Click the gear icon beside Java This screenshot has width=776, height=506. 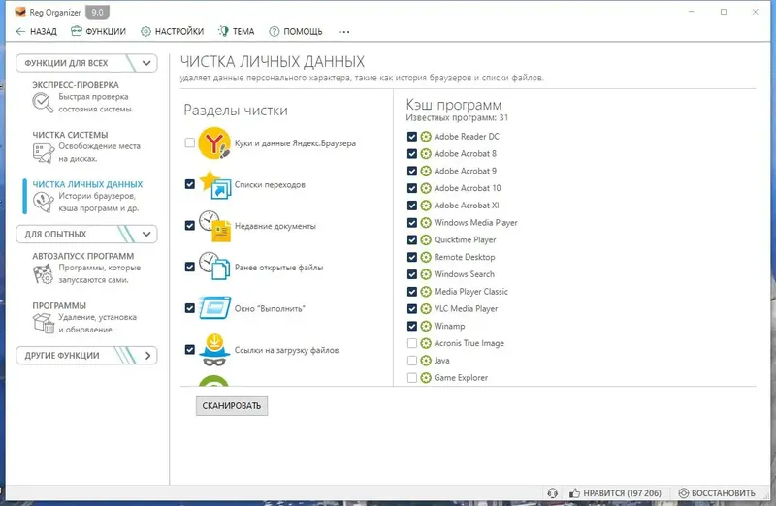pyautogui.click(x=426, y=361)
